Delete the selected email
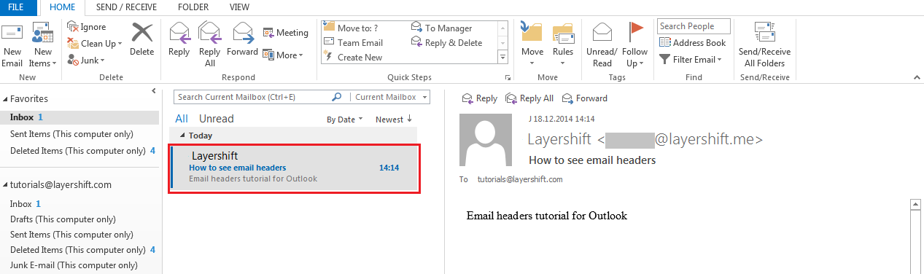Image resolution: width=924 pixels, height=274 pixels. 142,39
